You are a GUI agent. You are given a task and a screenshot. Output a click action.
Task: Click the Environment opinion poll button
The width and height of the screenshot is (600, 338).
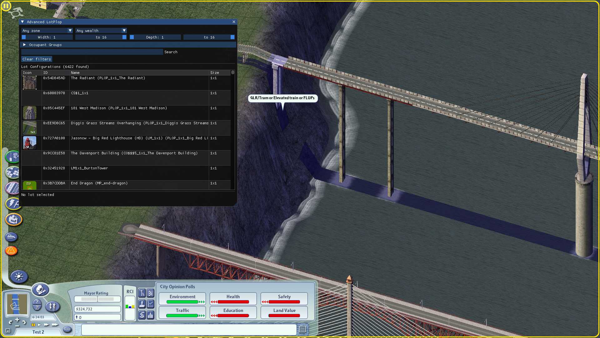click(x=182, y=299)
